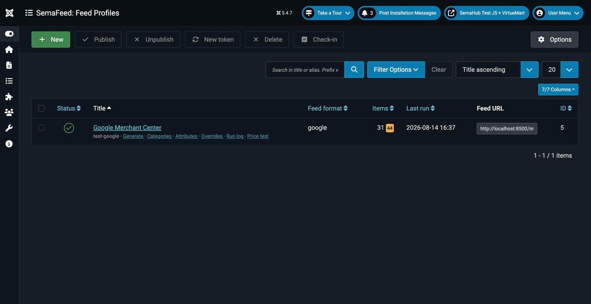This screenshot has width=591, height=304.
Task: Click the Clear filter button
Action: point(438,70)
